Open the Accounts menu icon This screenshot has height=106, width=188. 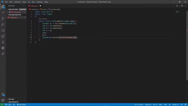tap(3, 95)
